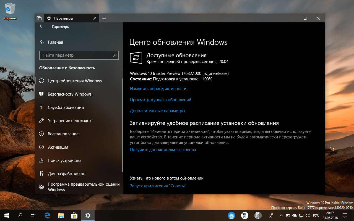Open Изменить период активности link
Viewport: 354px width, 221px height.
click(x=158, y=88)
